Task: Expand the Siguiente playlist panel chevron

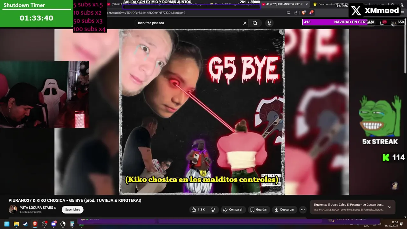Action: pyautogui.click(x=390, y=207)
